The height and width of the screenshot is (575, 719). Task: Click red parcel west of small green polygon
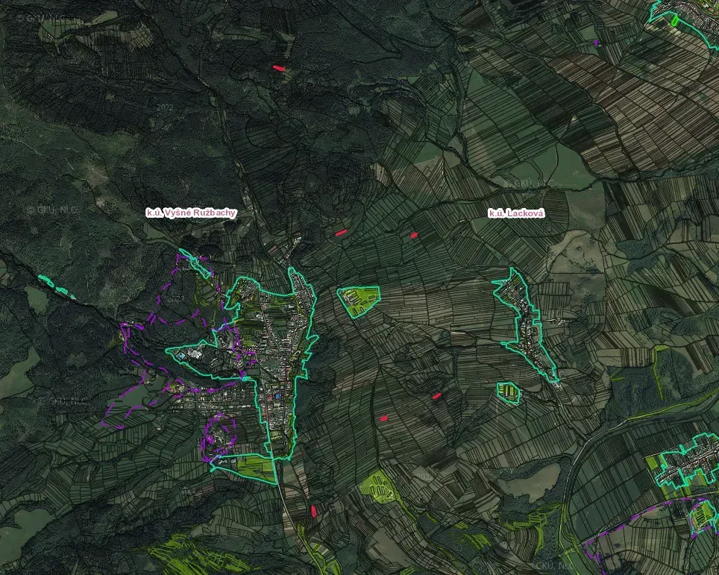point(436,396)
